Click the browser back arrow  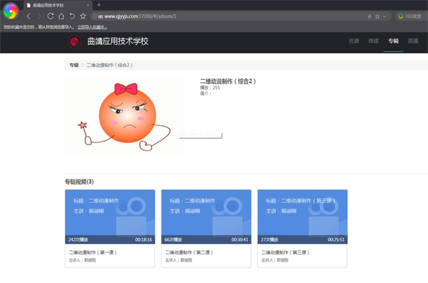29,17
